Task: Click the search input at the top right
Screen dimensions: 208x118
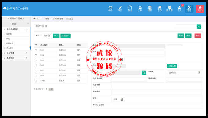Action: pos(186,26)
